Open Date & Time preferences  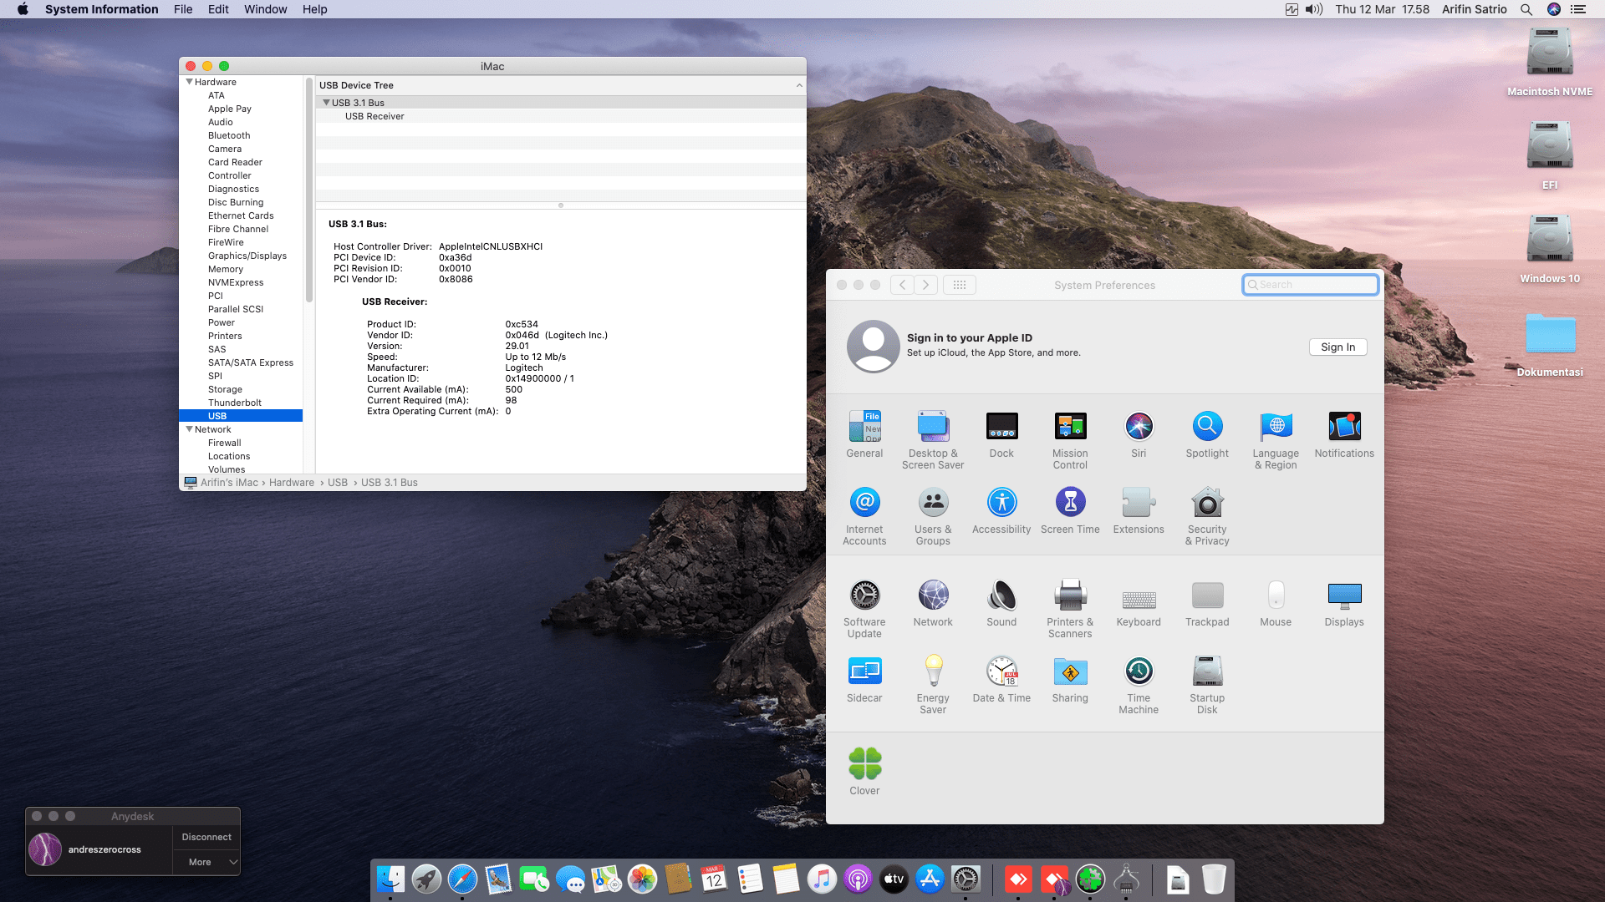pos(1001,679)
